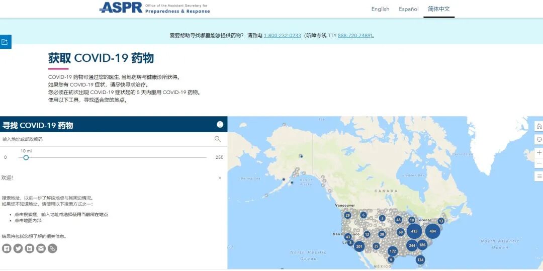Viewport: 543px width, 271px height.
Task: Switch language to Español
Action: [x=409, y=9]
